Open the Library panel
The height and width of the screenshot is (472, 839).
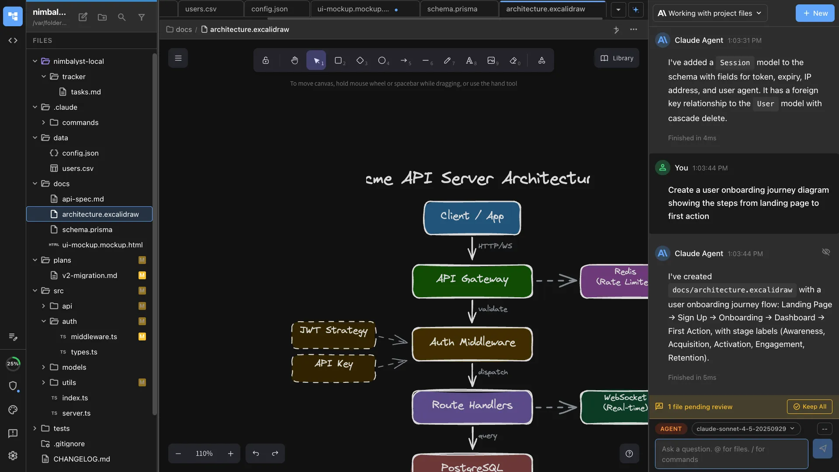(617, 58)
